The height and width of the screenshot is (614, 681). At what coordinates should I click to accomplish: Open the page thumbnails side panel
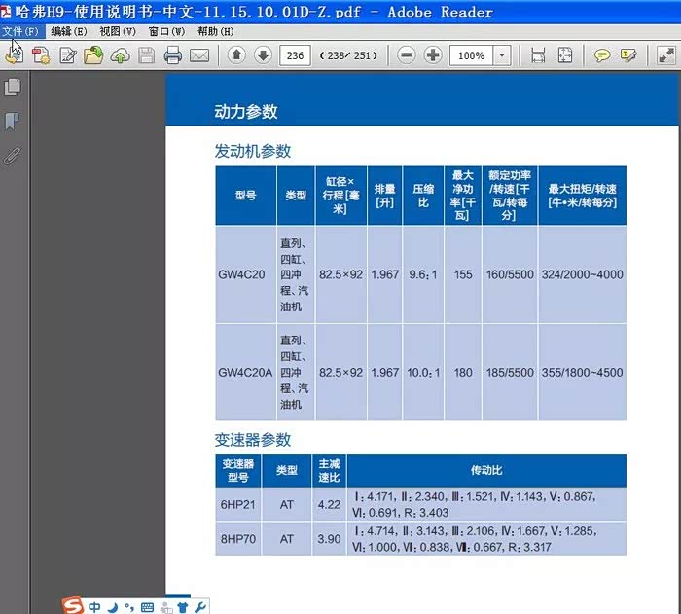(13, 88)
